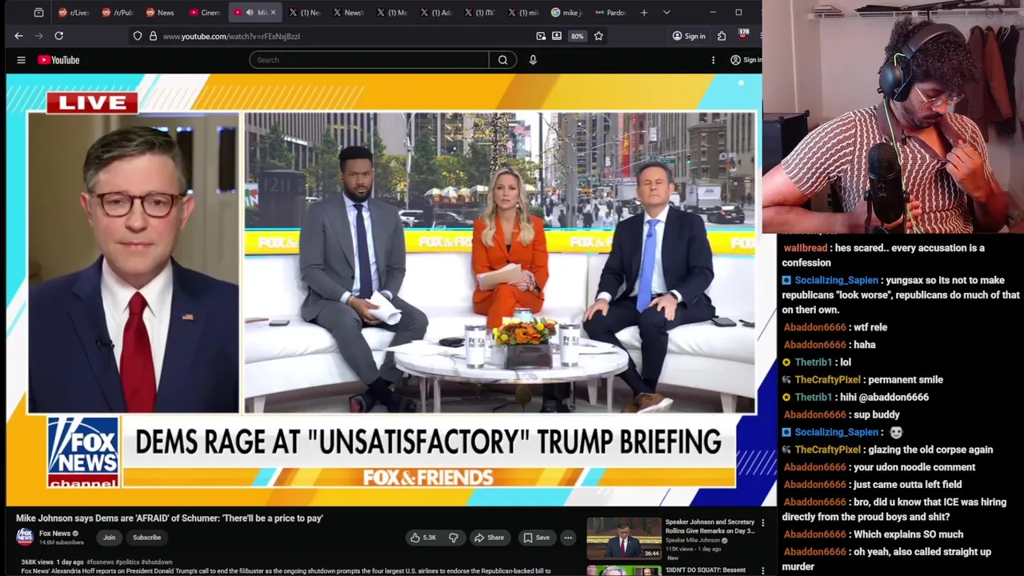Click the #foxnews hashtag

pyautogui.click(x=101, y=562)
